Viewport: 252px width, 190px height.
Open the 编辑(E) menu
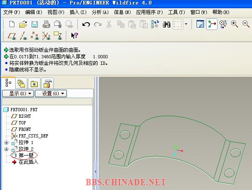pyautogui.click(x=34, y=12)
